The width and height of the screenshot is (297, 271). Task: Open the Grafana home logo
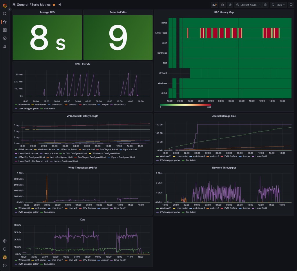pos(5,6)
